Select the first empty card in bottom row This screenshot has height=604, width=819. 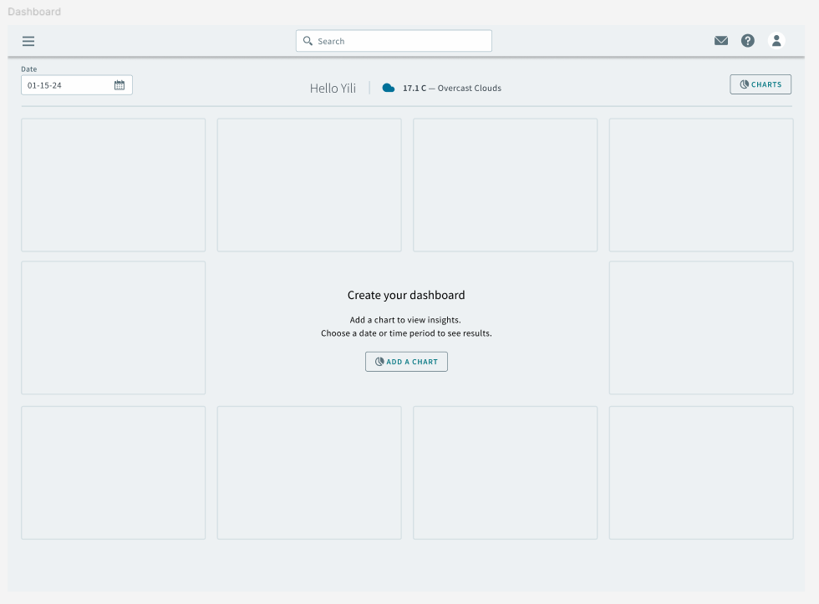pyautogui.click(x=113, y=473)
